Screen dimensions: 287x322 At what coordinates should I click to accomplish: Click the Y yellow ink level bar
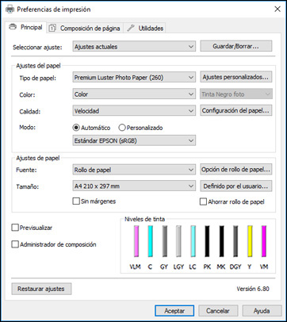tap(250, 241)
